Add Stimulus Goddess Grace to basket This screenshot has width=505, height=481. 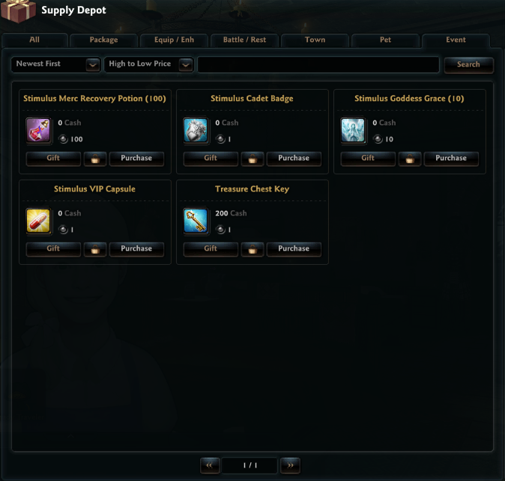click(410, 159)
